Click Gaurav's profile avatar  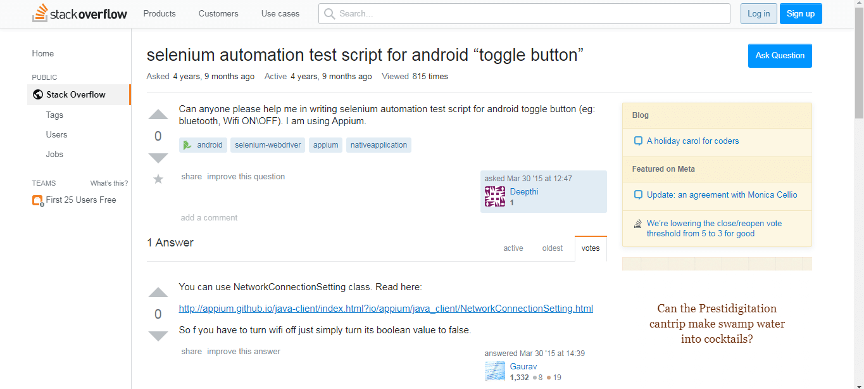coord(494,370)
